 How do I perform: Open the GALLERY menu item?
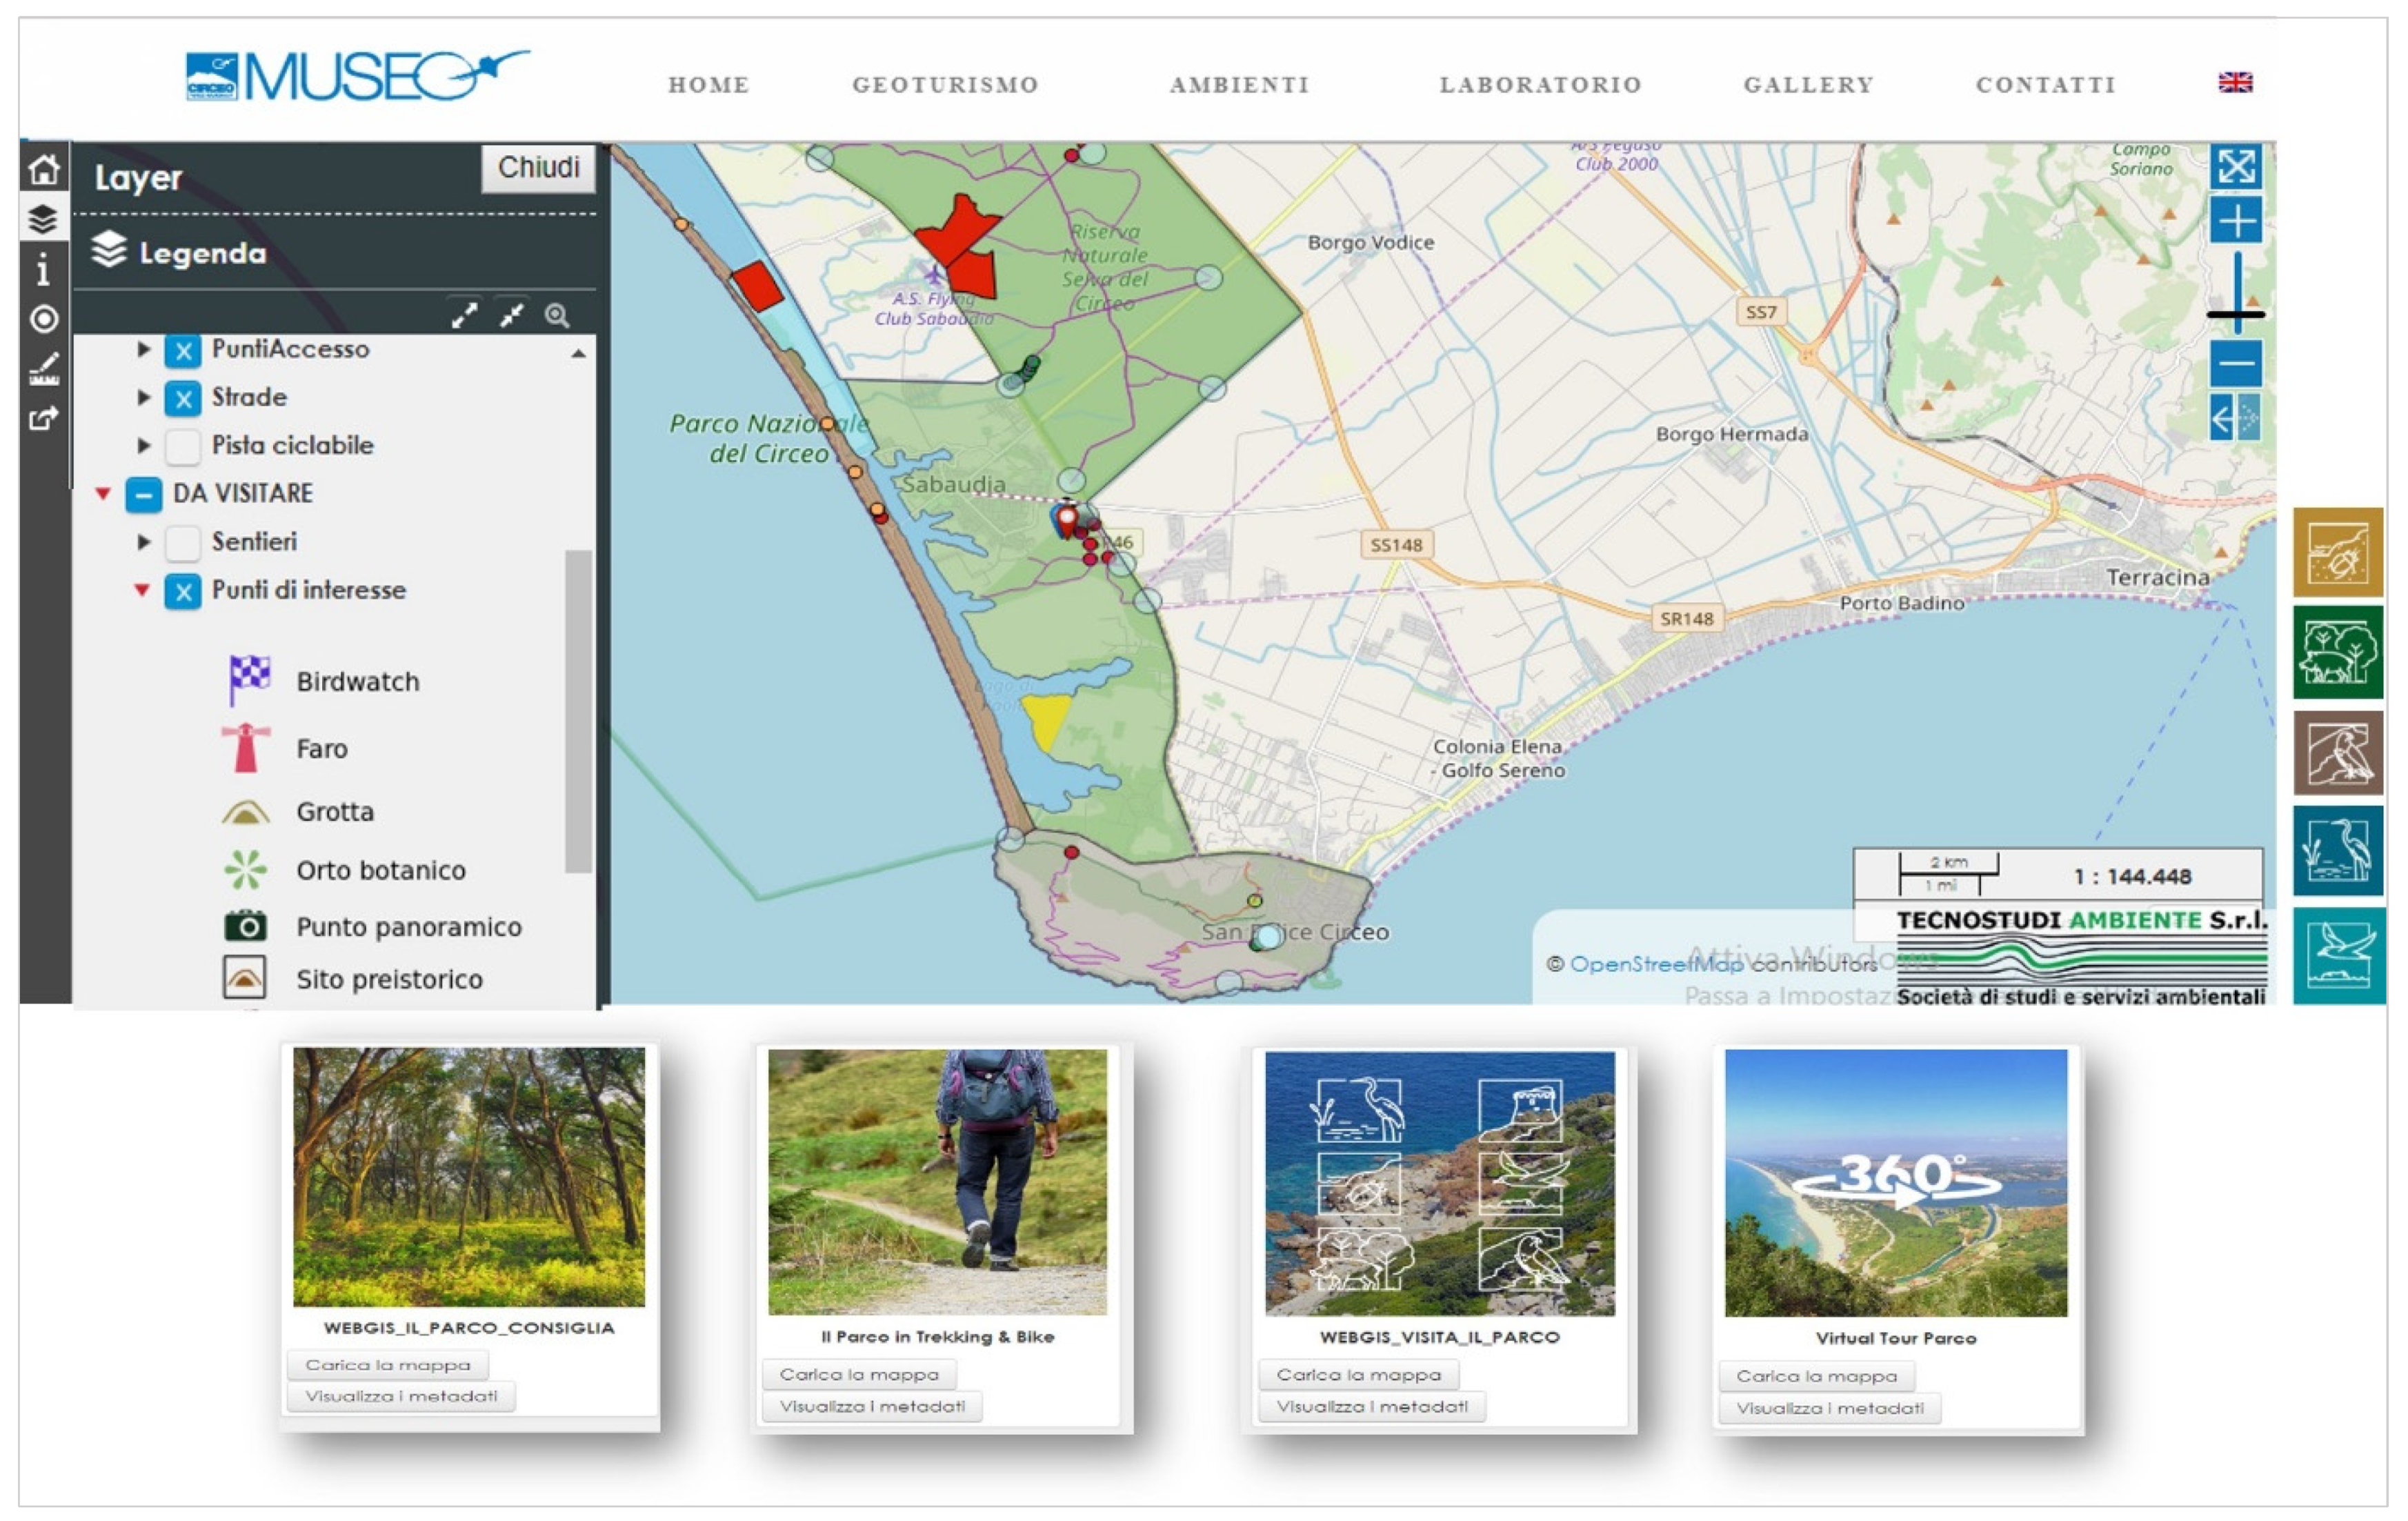click(x=1808, y=85)
